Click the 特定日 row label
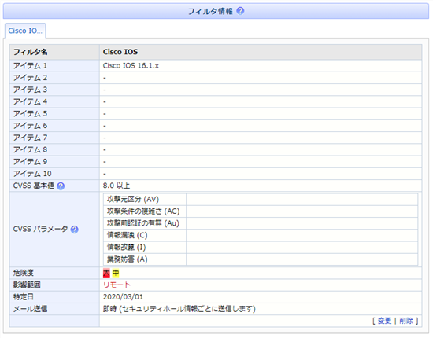The image size is (433, 338). click(24, 297)
